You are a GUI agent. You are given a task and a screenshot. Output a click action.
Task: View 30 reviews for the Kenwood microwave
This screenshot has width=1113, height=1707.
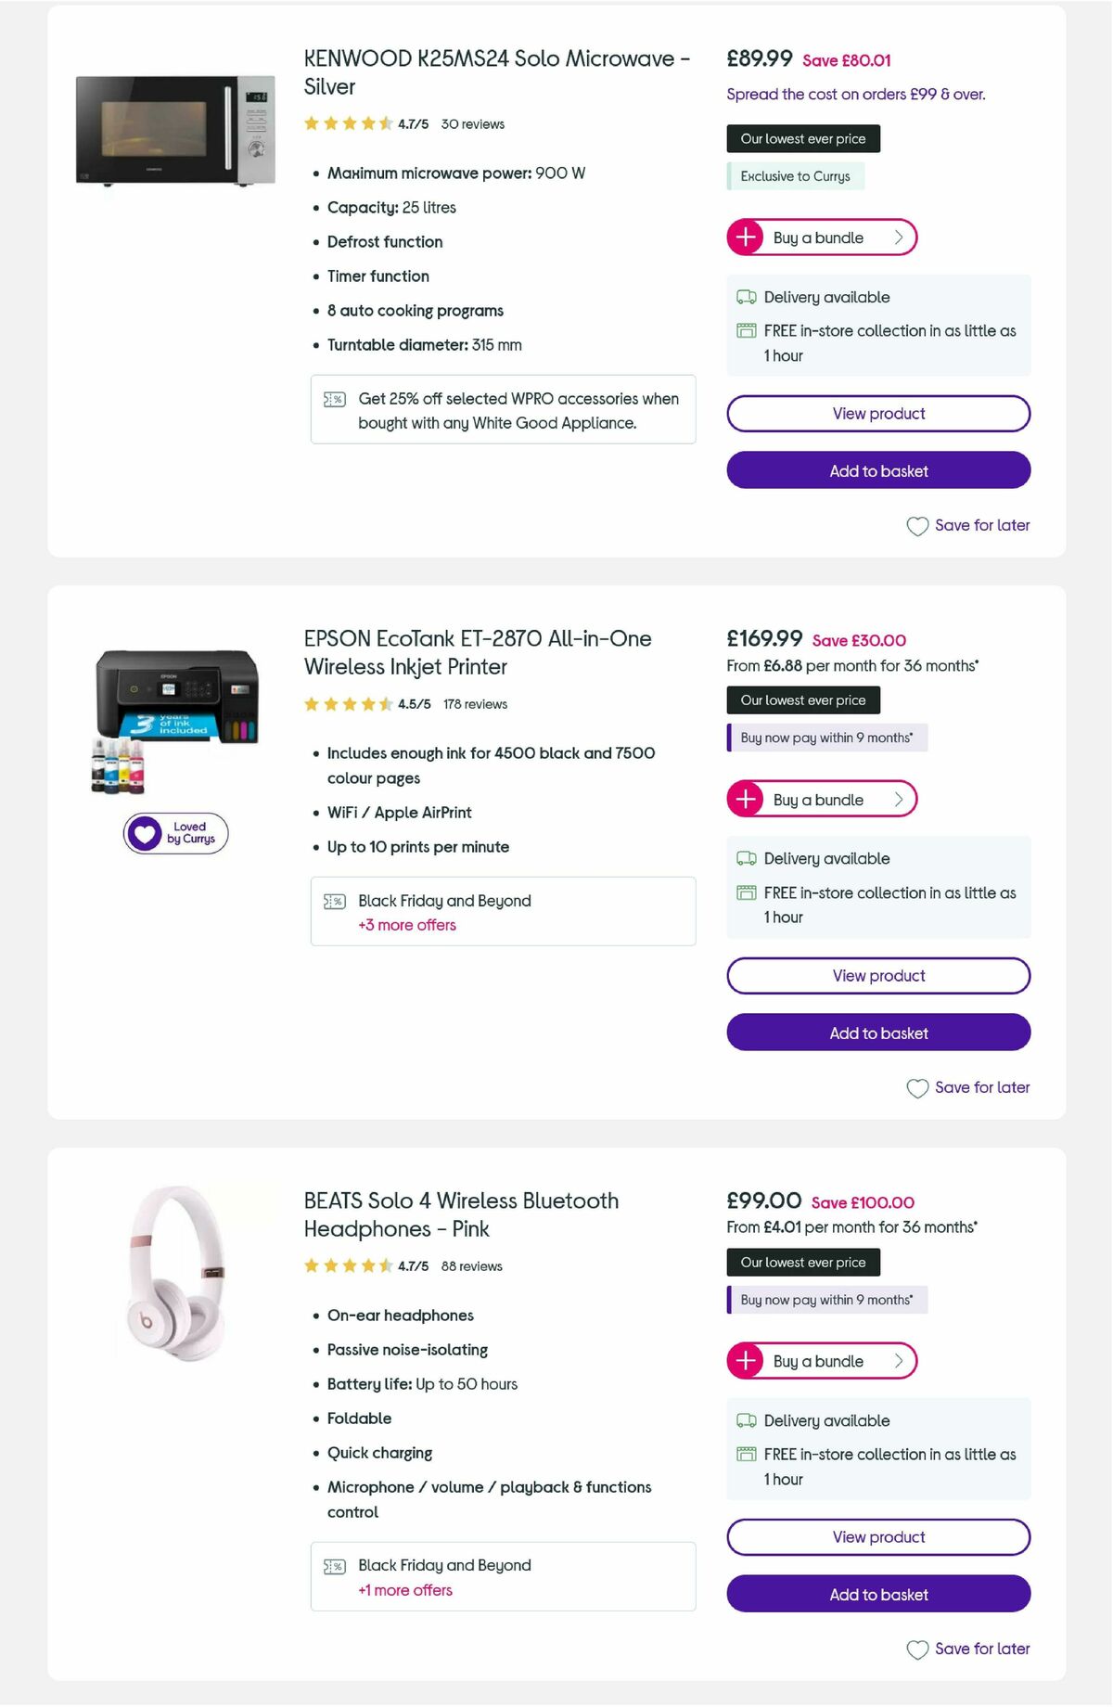pyautogui.click(x=471, y=123)
